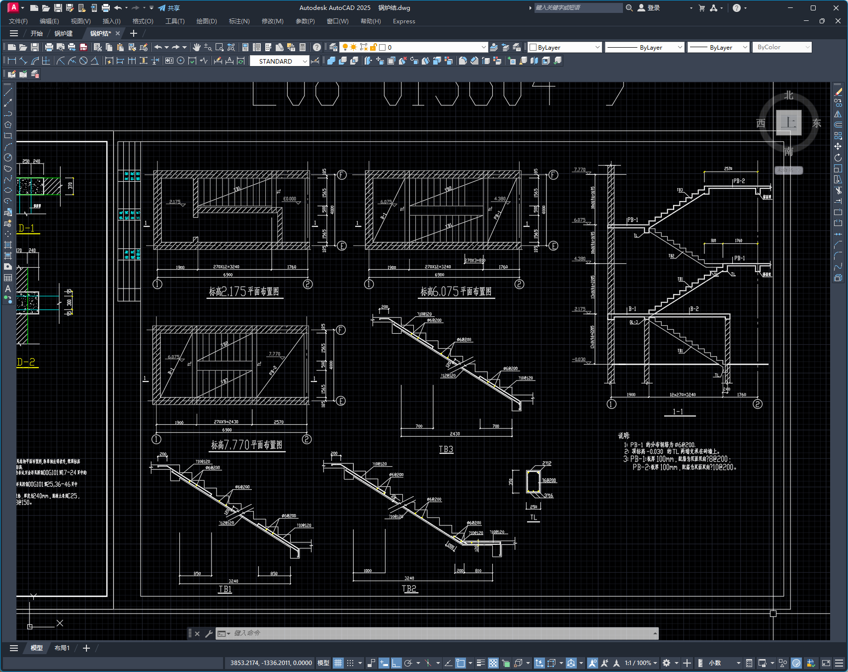Toggle ortho mode in the status bar

(x=396, y=663)
